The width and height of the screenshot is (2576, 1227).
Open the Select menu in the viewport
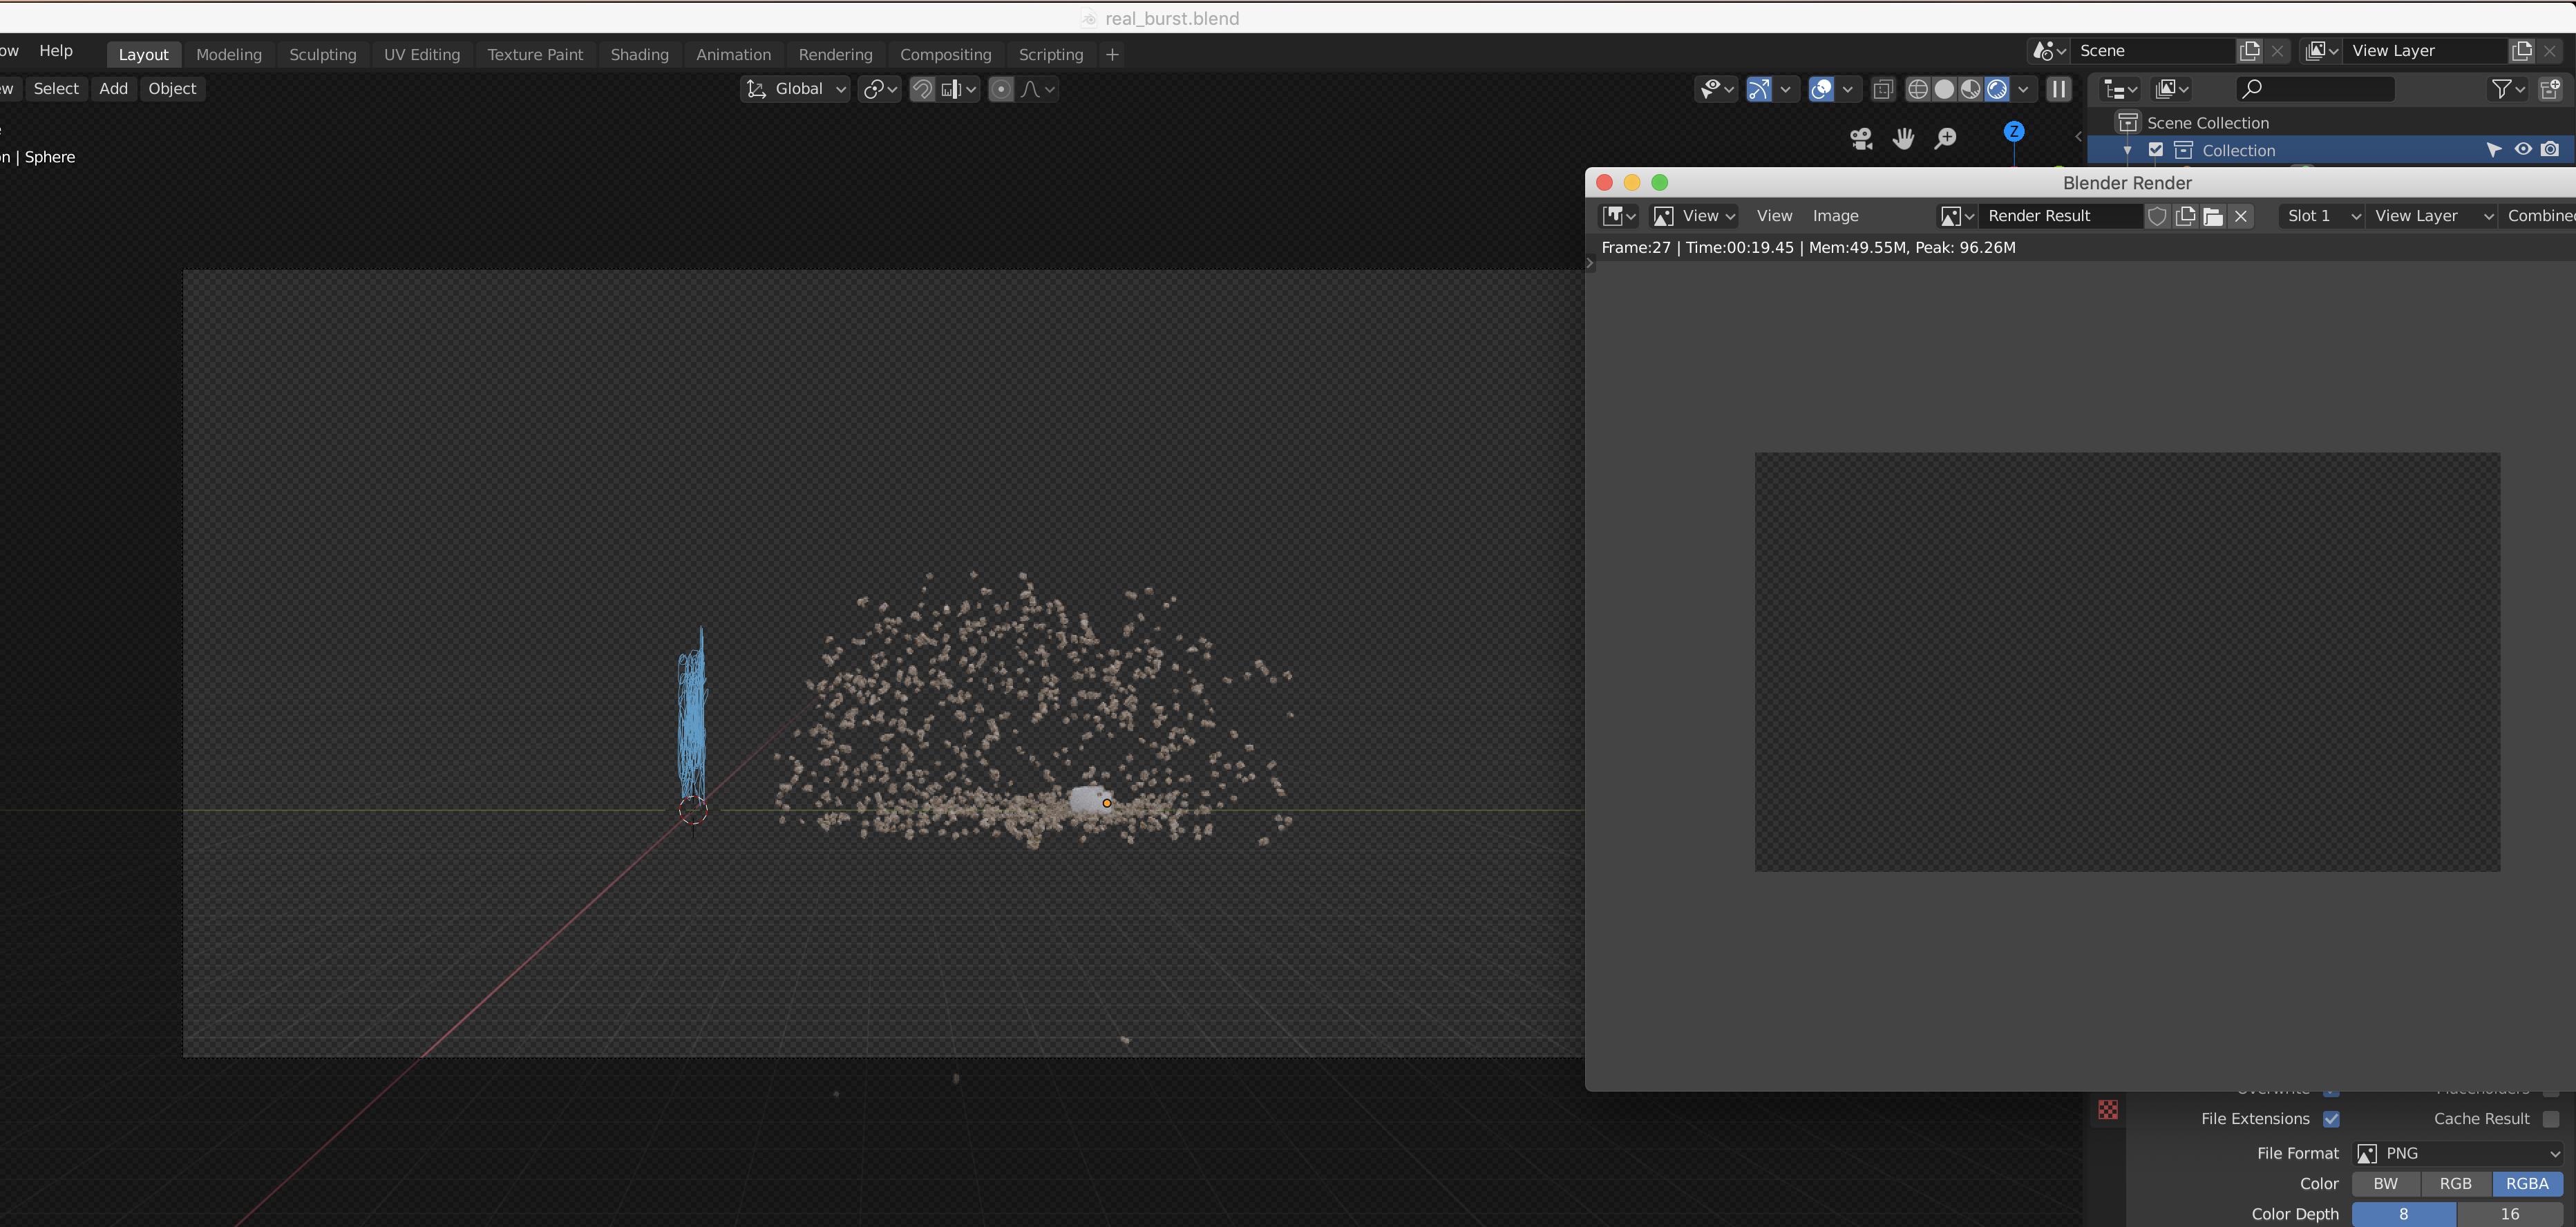[x=56, y=89]
